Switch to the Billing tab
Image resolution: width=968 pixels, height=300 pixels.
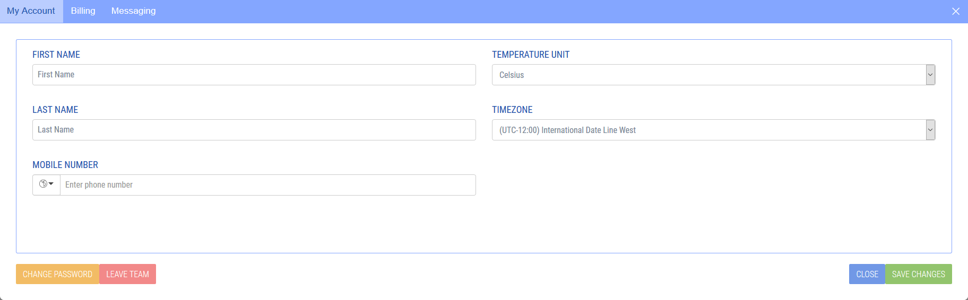[83, 11]
